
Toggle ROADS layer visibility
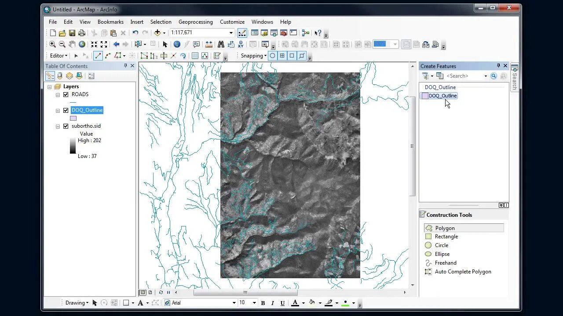[x=66, y=94]
